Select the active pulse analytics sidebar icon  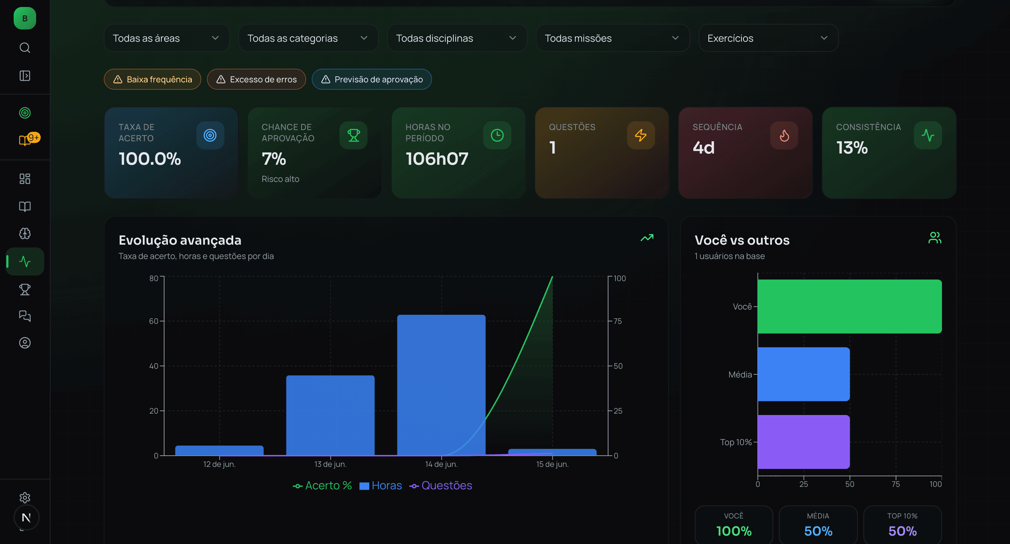(x=25, y=261)
